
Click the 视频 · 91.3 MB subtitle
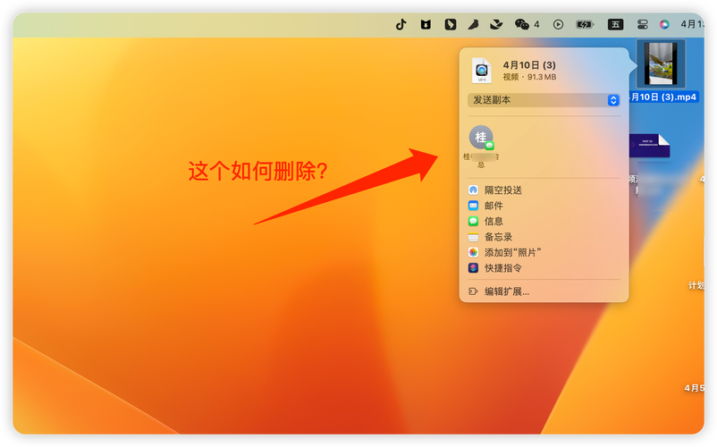point(529,77)
